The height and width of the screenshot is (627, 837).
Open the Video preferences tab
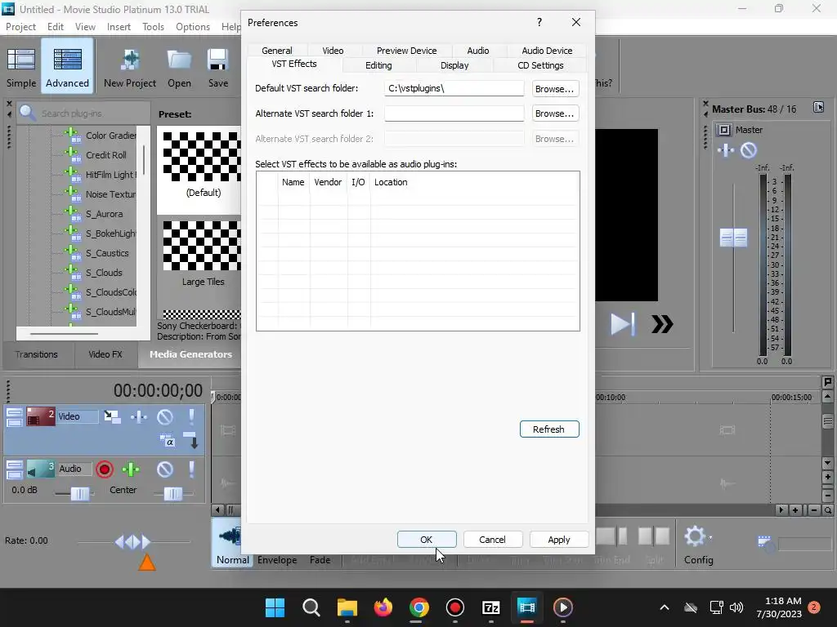click(333, 51)
